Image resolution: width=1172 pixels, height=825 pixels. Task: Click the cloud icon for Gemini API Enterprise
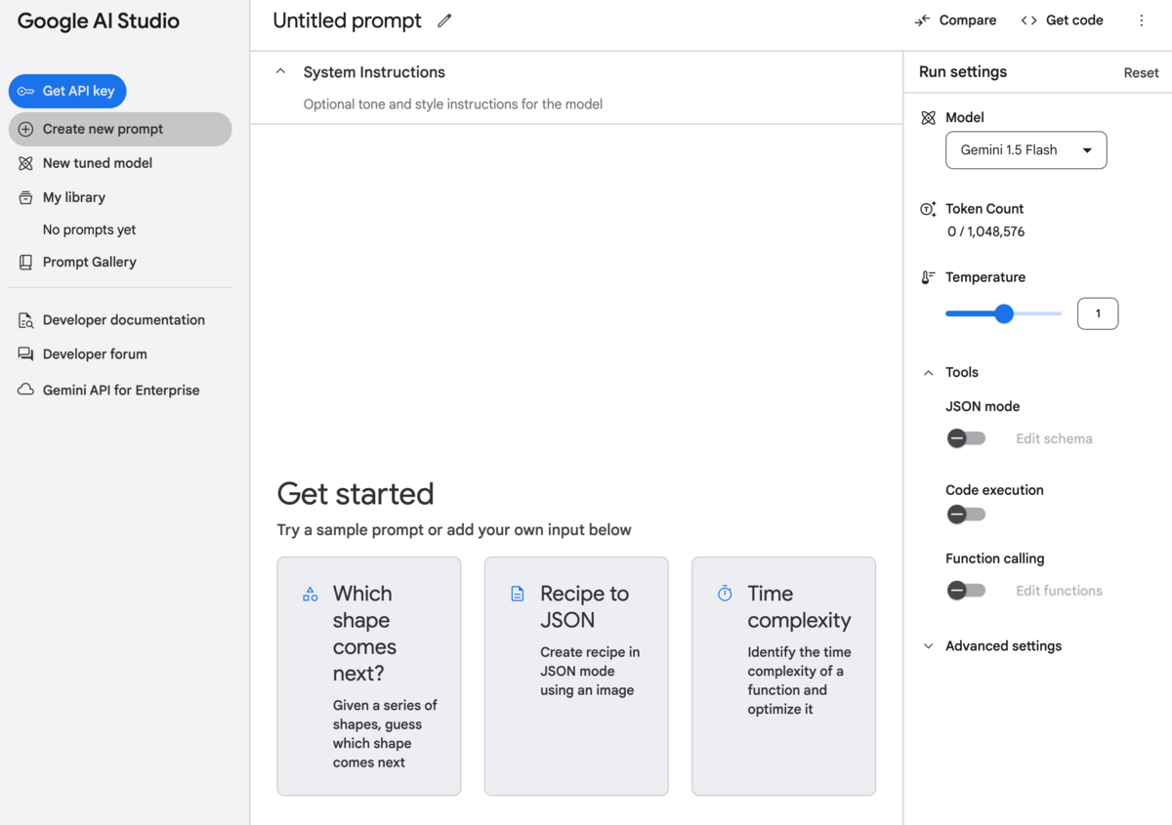click(x=26, y=390)
